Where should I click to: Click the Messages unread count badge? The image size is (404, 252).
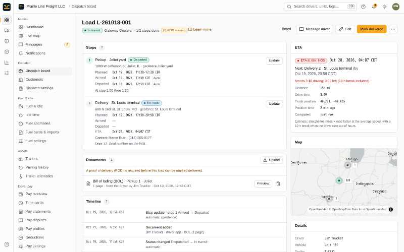click(x=67, y=44)
